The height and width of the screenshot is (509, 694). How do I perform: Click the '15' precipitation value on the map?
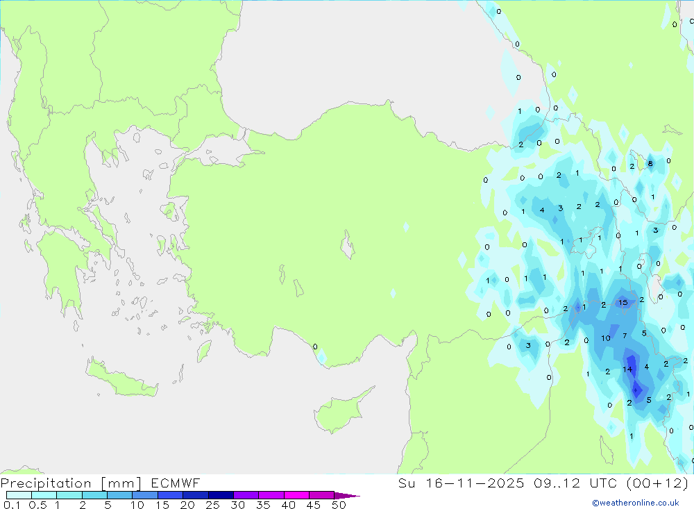(623, 303)
